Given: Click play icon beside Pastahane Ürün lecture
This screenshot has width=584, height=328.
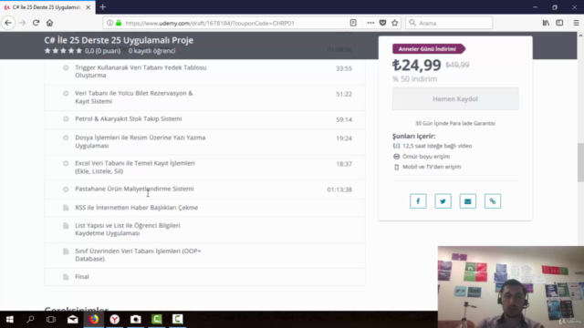Looking at the screenshot, I should (x=66, y=190).
